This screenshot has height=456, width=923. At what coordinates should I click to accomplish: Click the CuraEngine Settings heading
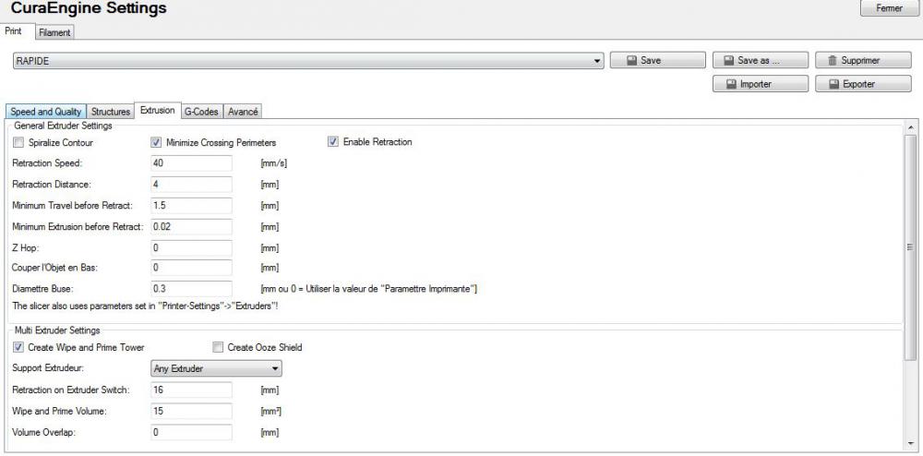pos(89,8)
